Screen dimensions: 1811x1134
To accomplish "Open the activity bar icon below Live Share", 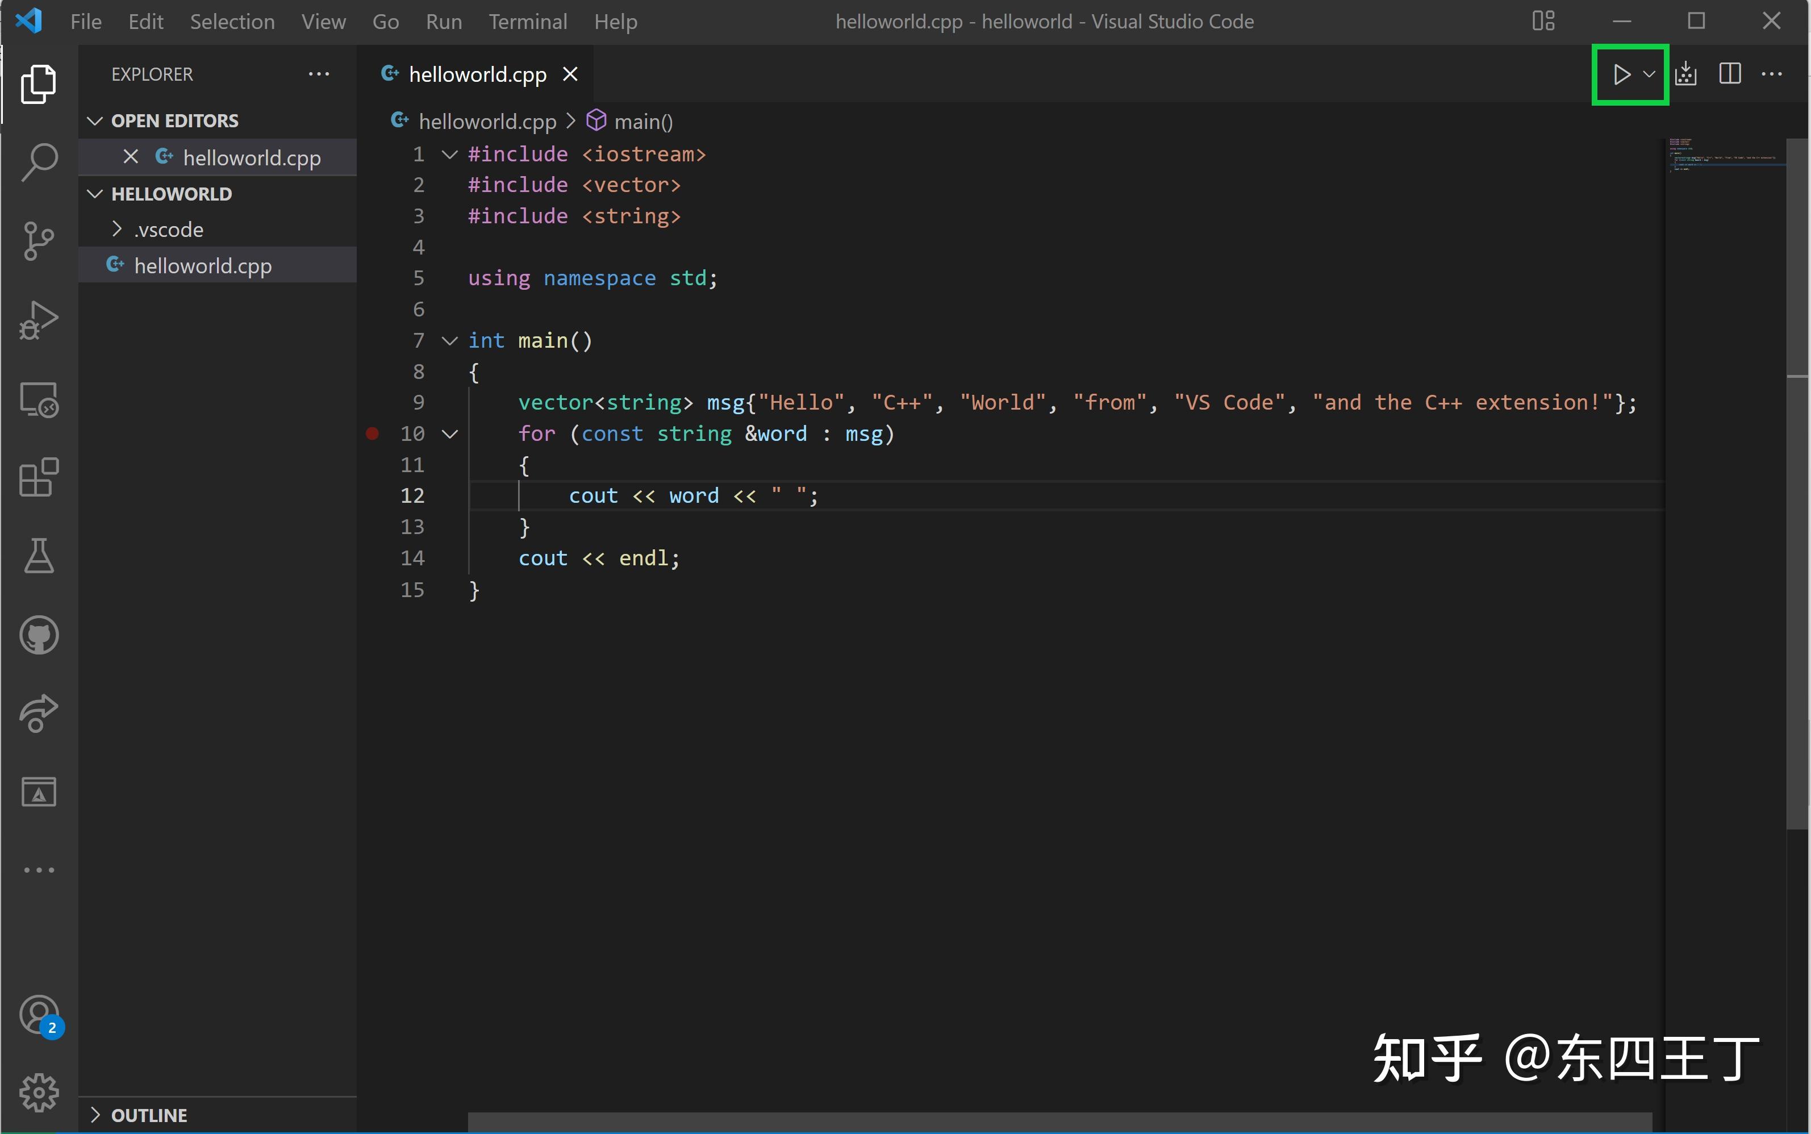I will tap(38, 792).
